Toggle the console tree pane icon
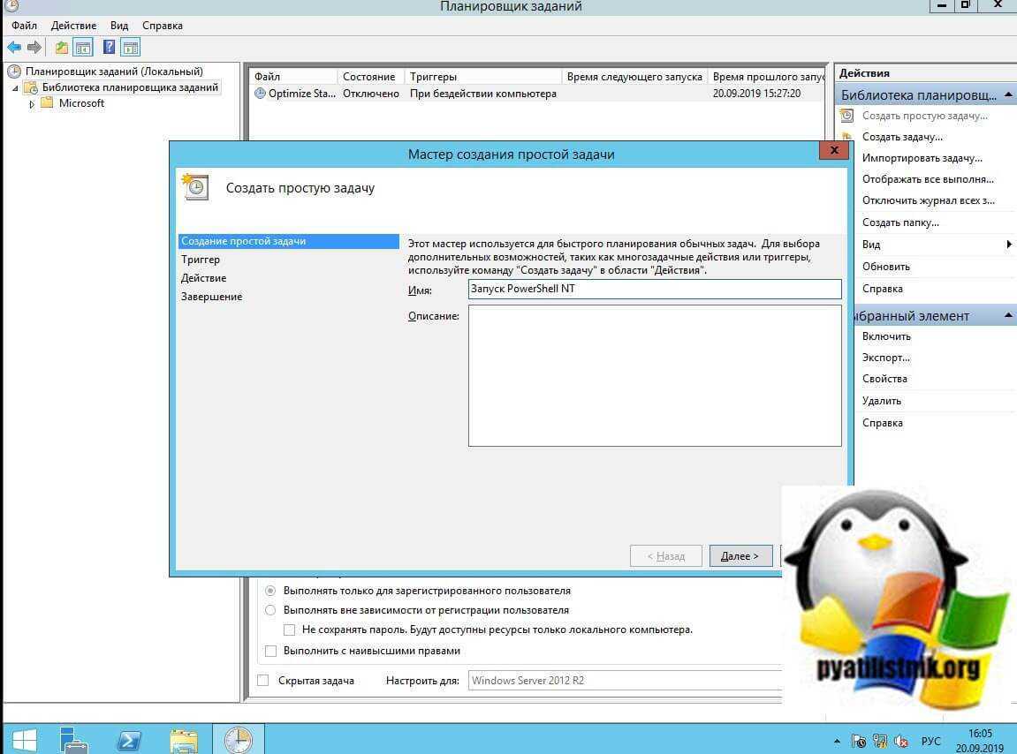 pyautogui.click(x=83, y=48)
